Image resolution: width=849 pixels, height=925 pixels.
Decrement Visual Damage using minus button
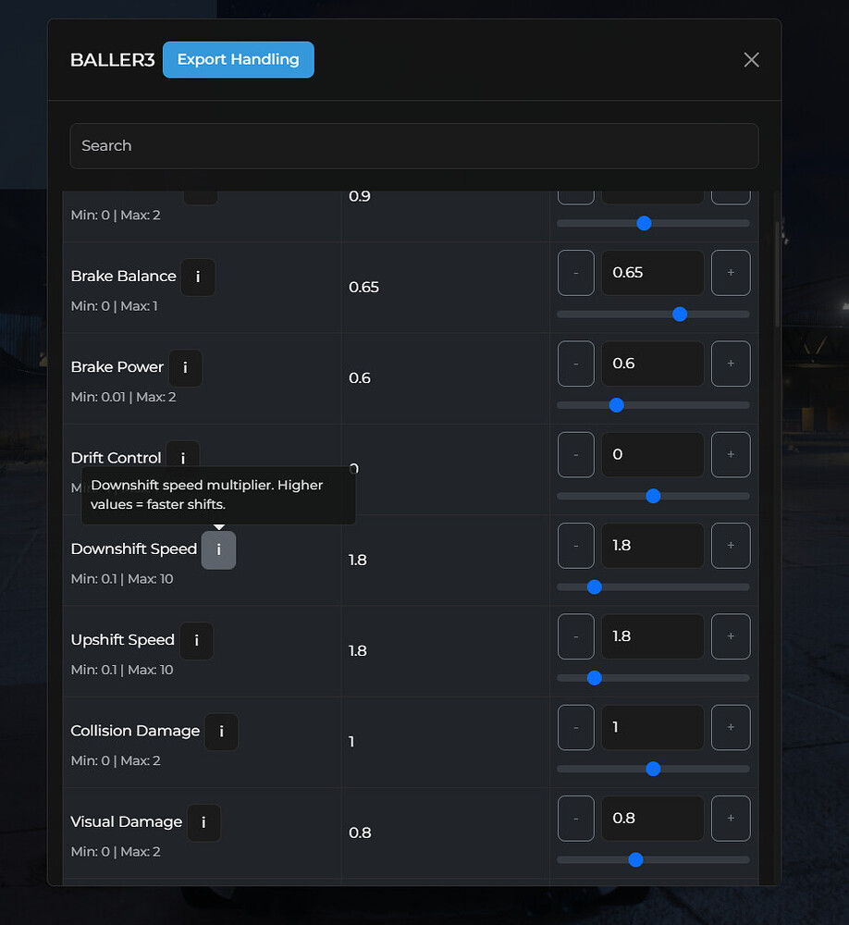(x=575, y=818)
